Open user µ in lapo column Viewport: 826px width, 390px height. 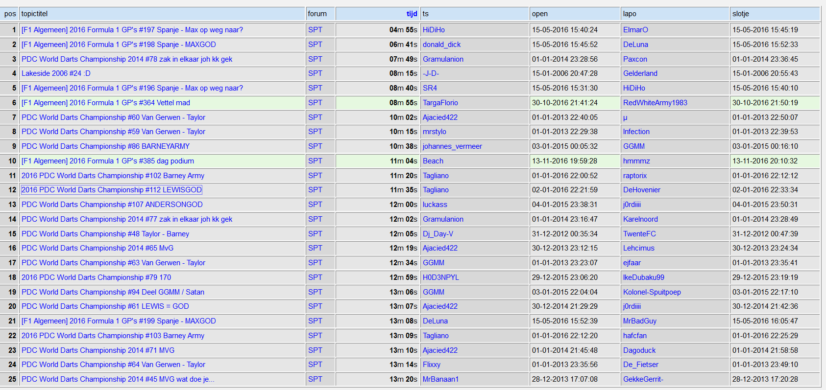(x=625, y=117)
